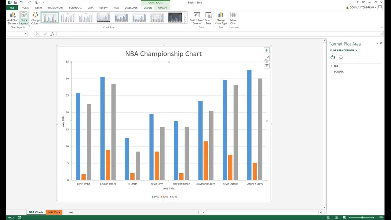
Task: Click the LeBron James axis label
Action: (x=108, y=184)
